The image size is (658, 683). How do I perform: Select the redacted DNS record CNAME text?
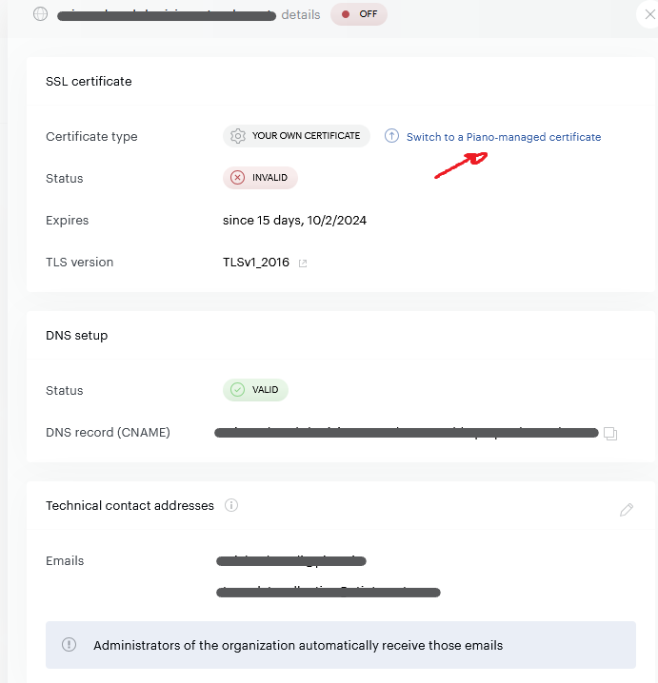(x=407, y=433)
